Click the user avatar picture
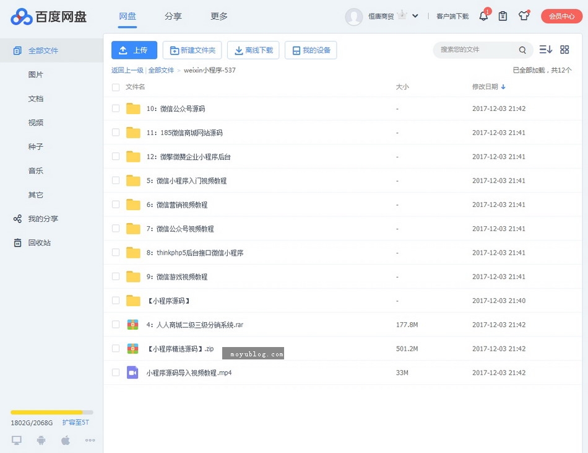Screen dimensions: 588x453 (353, 17)
